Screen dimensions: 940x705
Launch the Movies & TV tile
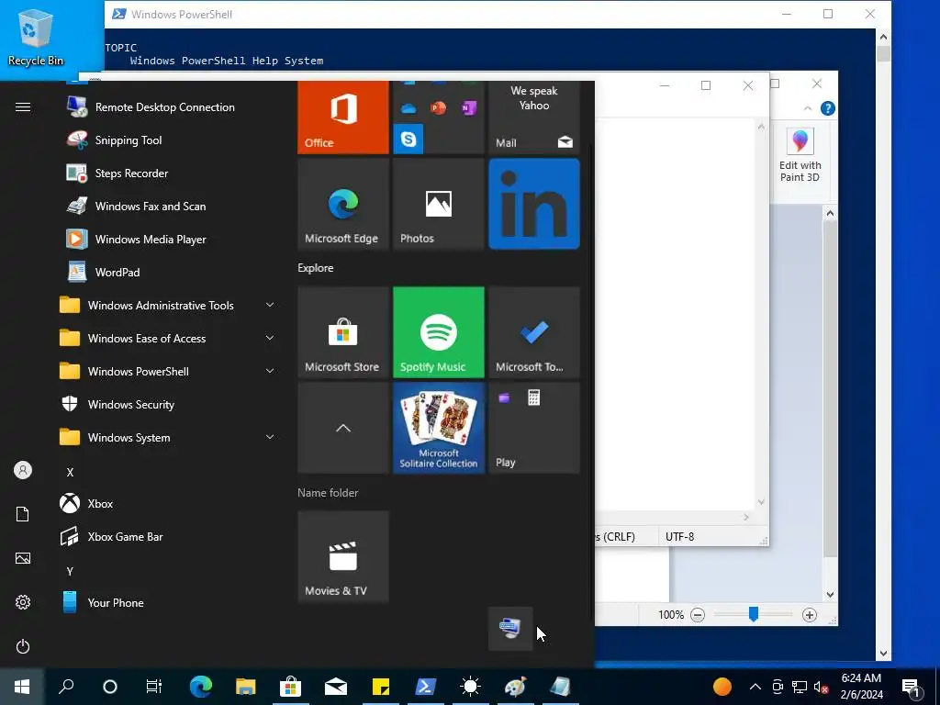click(x=343, y=556)
